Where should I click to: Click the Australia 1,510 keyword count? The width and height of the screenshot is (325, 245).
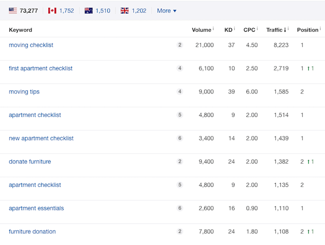tap(103, 11)
